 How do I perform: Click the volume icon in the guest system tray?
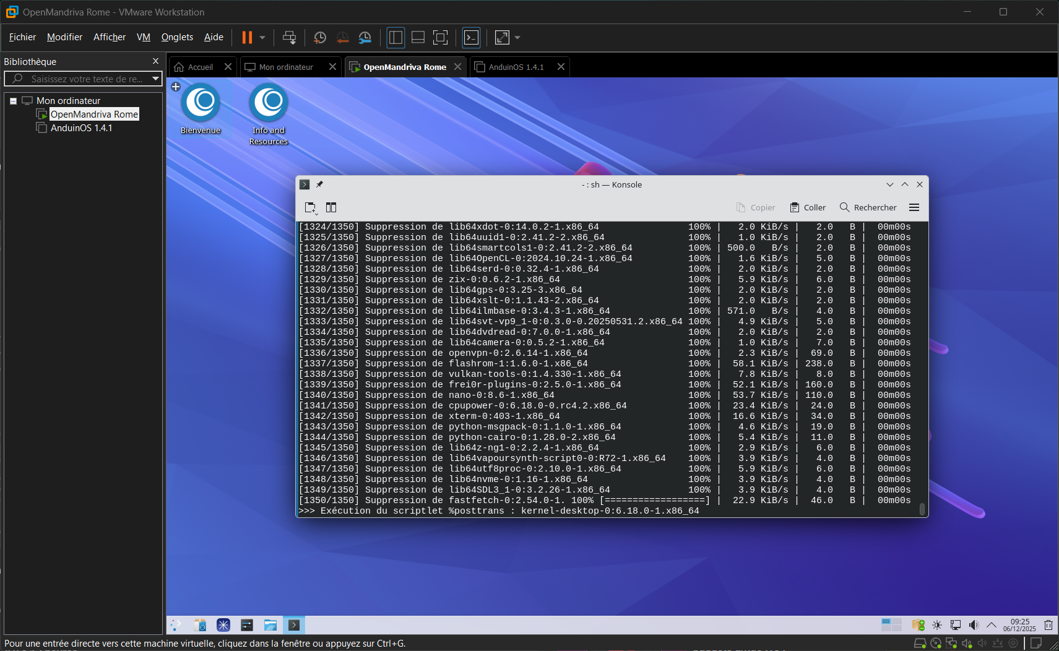(x=974, y=625)
